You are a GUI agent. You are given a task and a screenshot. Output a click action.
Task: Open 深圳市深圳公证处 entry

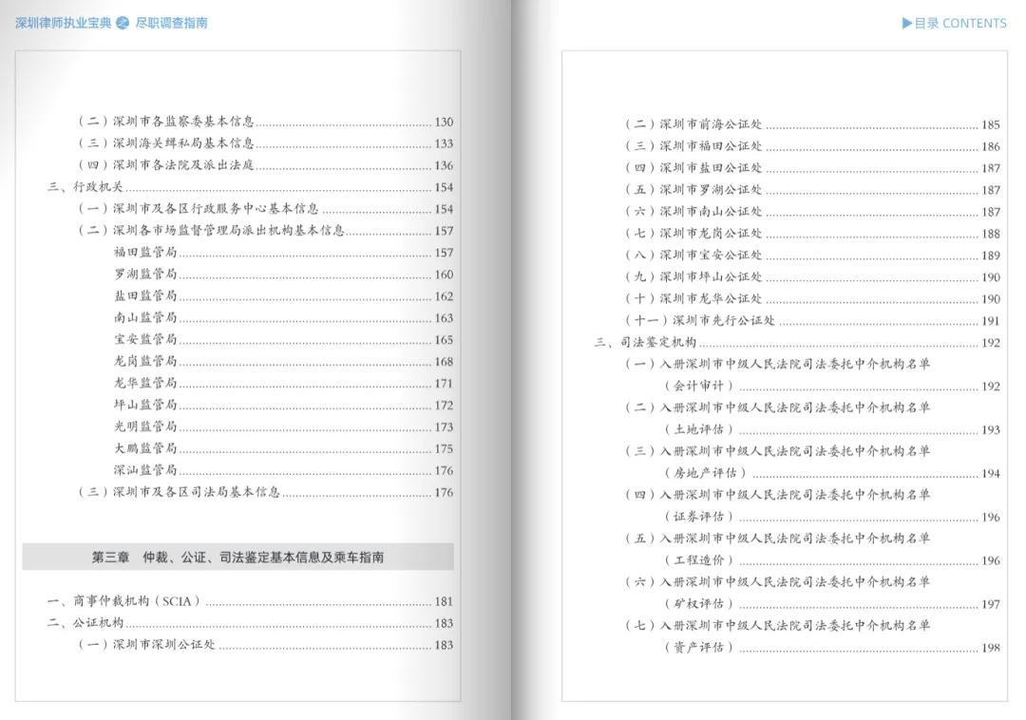pyautogui.click(x=265, y=645)
